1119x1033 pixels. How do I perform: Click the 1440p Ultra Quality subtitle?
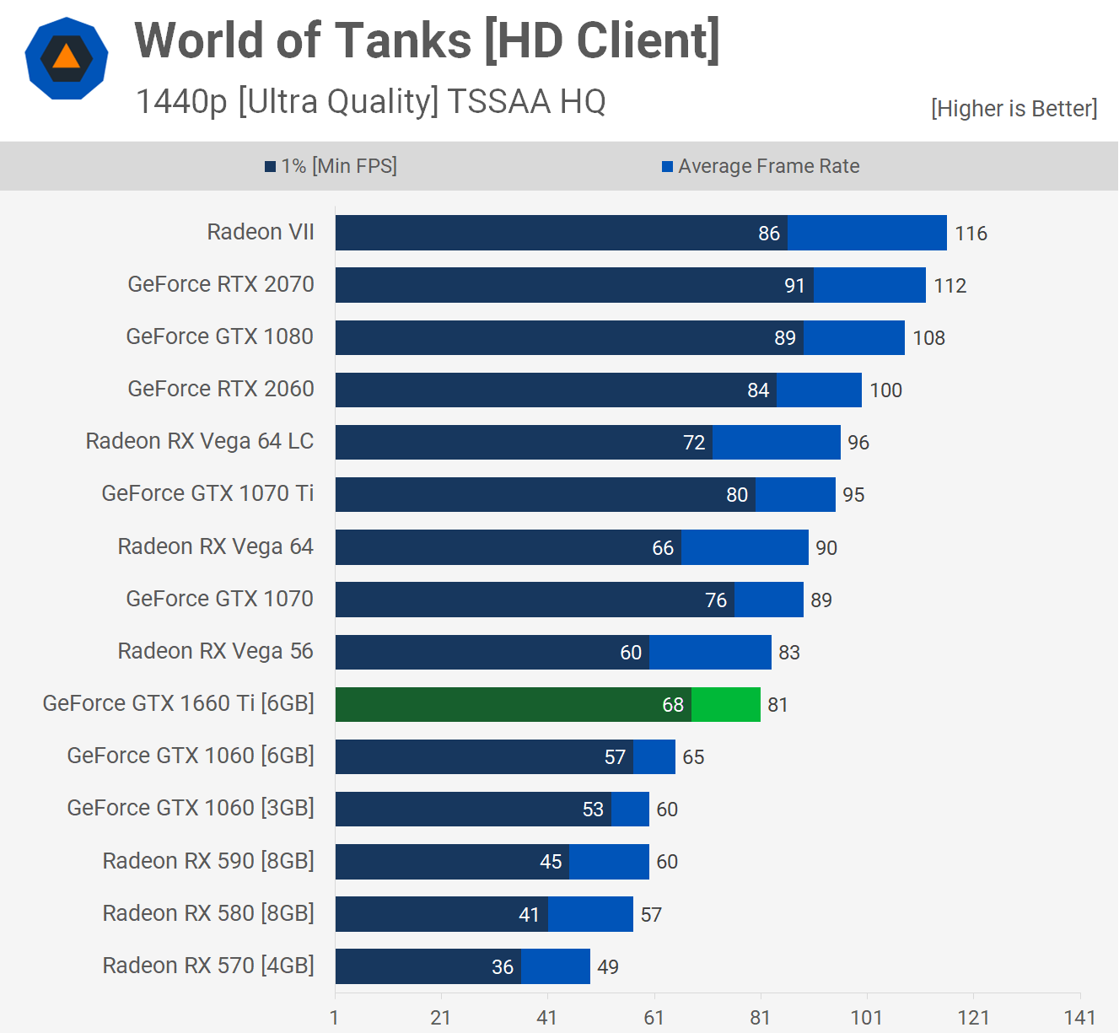click(370, 101)
